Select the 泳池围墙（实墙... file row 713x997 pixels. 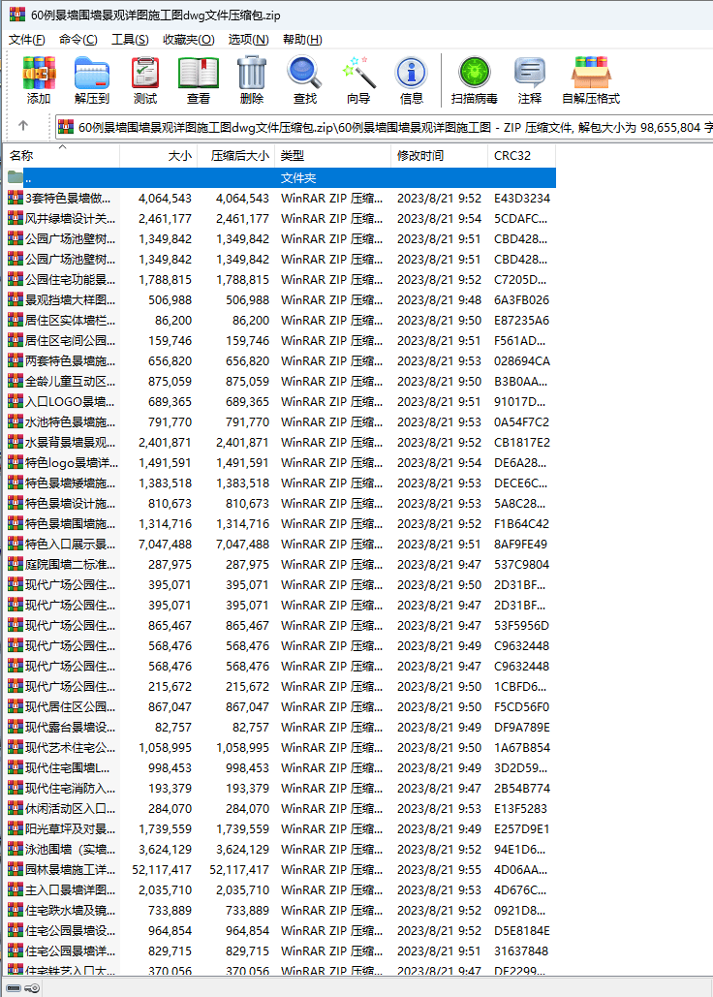pyautogui.click(x=281, y=849)
